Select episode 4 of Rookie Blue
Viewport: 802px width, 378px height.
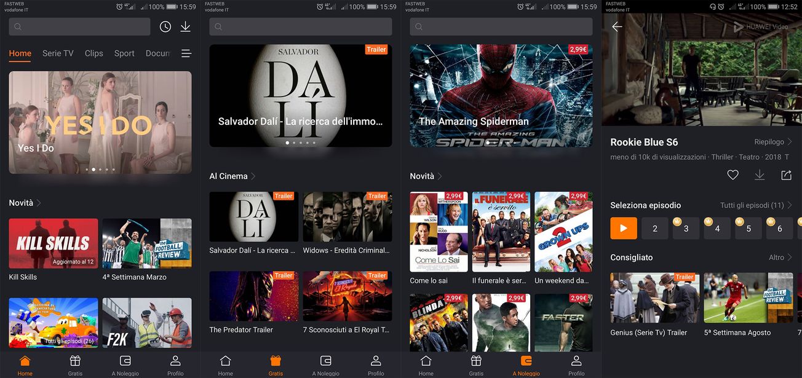[x=717, y=229]
